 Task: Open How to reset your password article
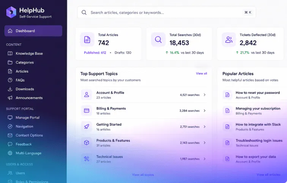[x=258, y=93]
